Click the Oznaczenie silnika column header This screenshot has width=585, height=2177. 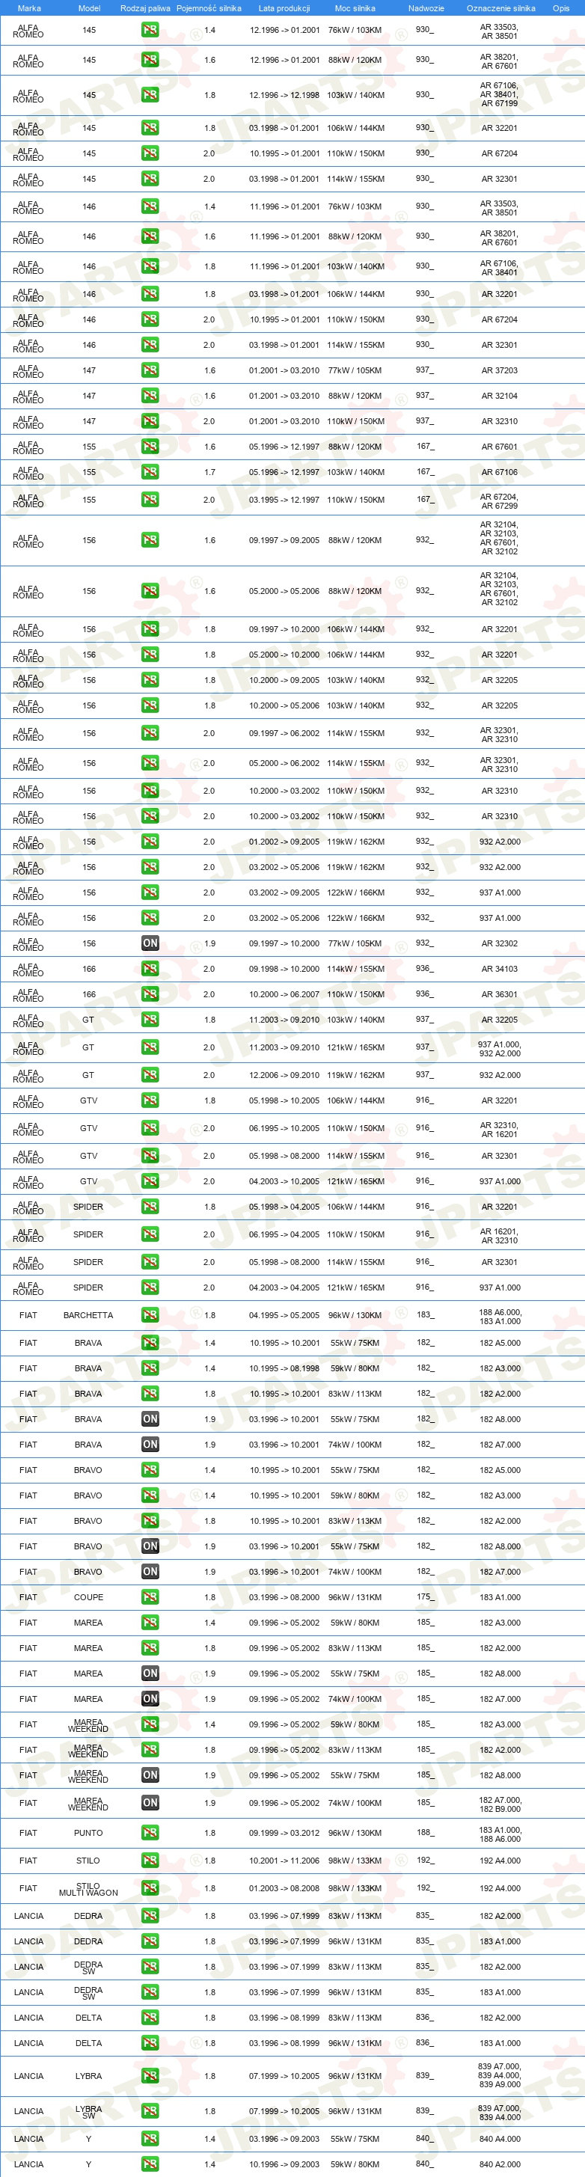500,8
